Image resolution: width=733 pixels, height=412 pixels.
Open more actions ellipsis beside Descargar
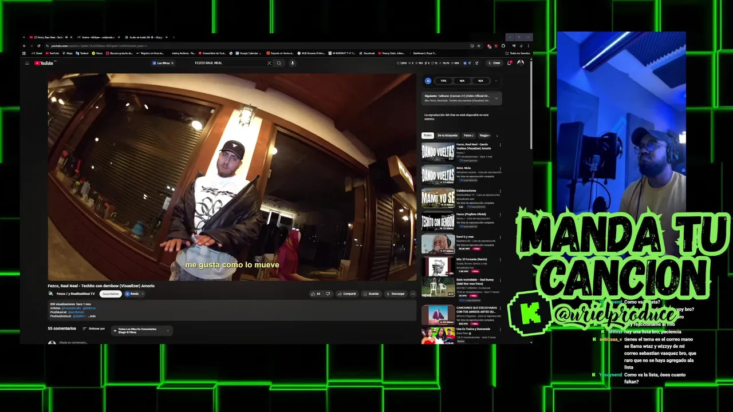413,294
